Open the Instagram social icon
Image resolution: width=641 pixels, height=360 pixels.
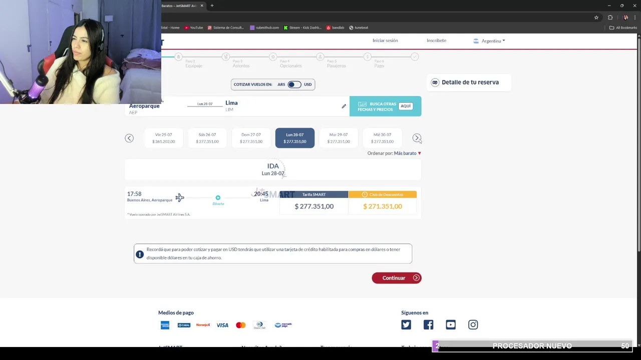point(473,324)
